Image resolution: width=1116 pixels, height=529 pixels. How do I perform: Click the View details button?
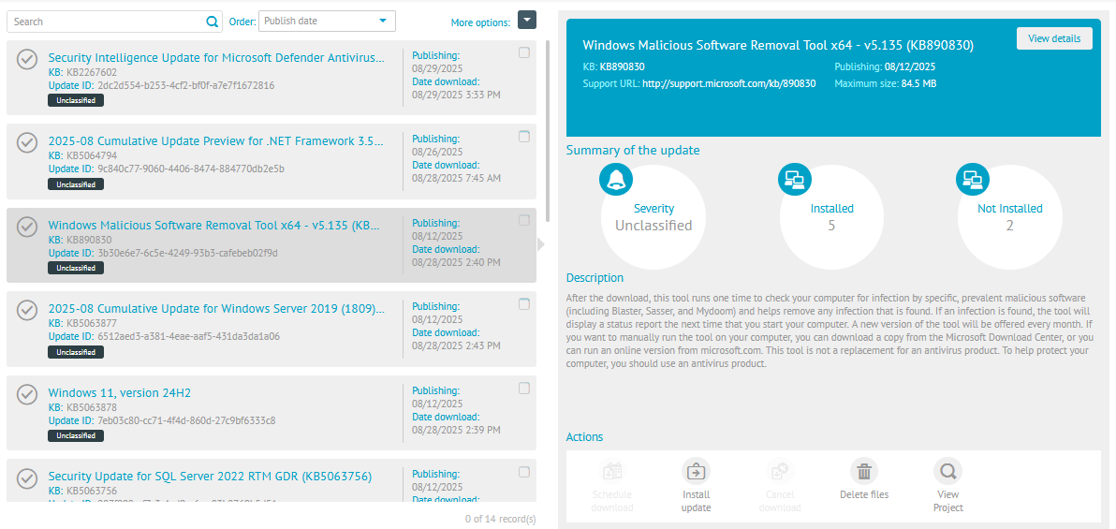click(x=1054, y=38)
